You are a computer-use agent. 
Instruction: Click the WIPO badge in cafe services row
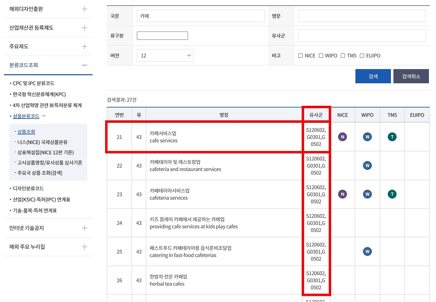(x=367, y=137)
